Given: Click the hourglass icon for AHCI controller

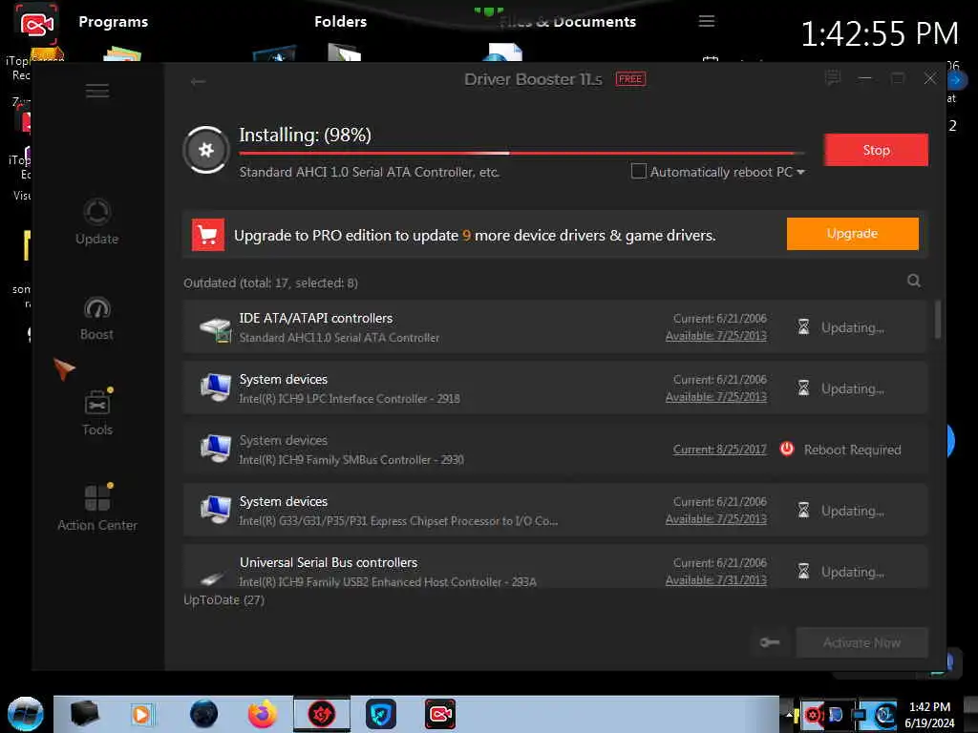Looking at the screenshot, I should (x=803, y=327).
